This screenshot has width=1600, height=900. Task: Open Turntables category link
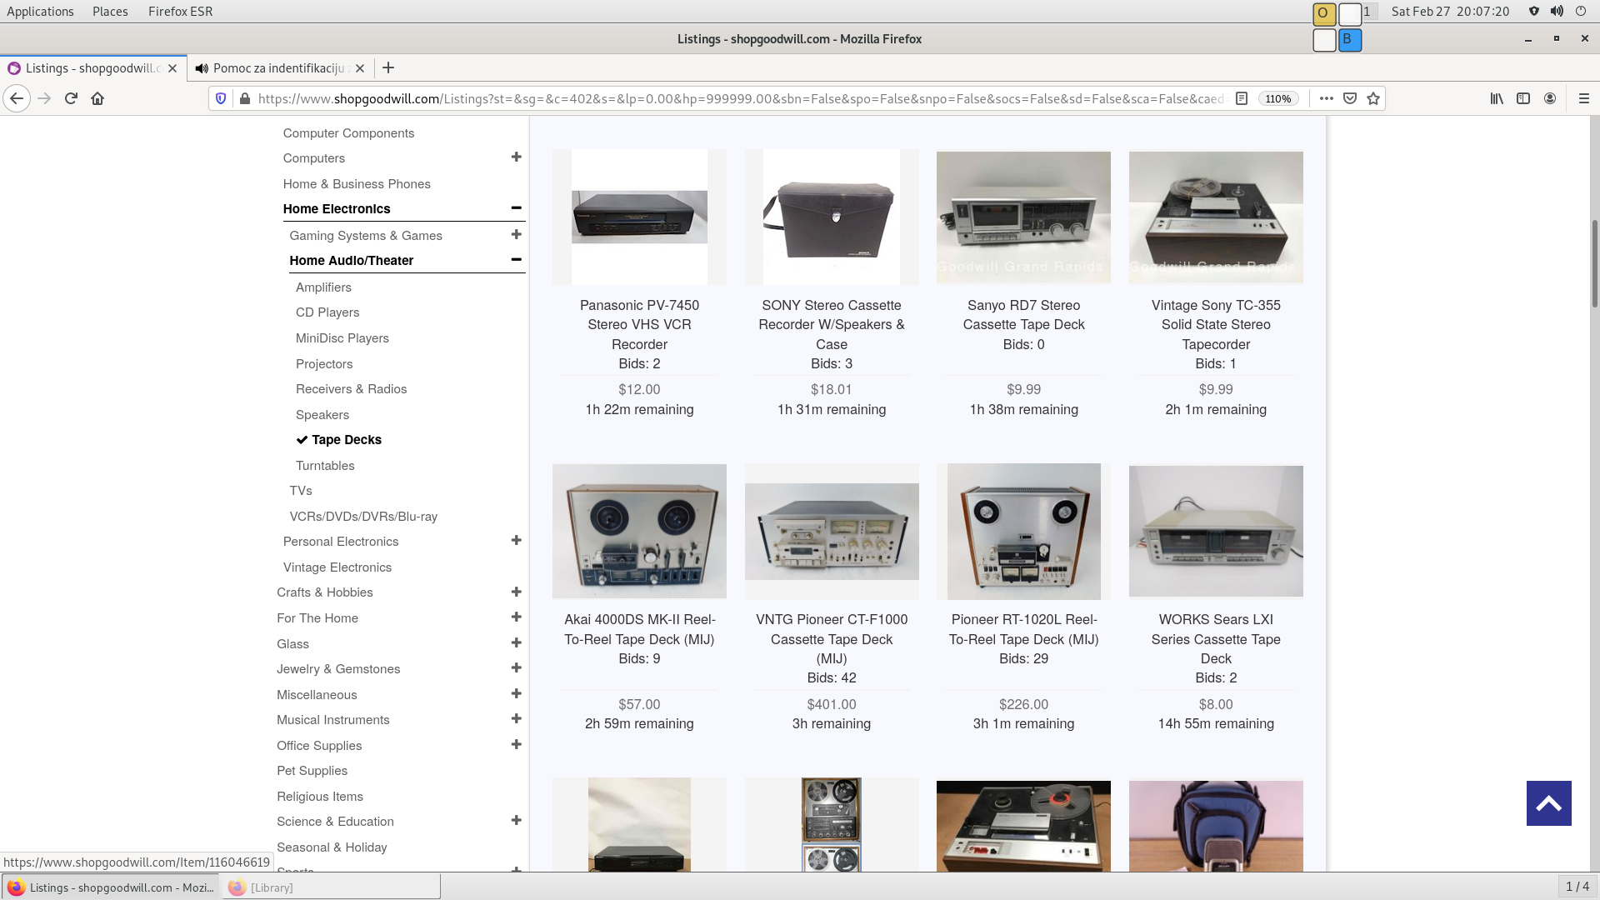coord(325,466)
